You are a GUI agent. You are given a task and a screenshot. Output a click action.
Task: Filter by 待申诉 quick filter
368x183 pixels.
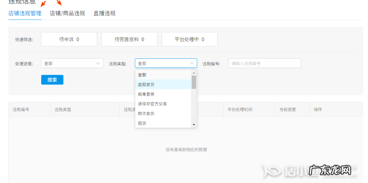coord(69,39)
